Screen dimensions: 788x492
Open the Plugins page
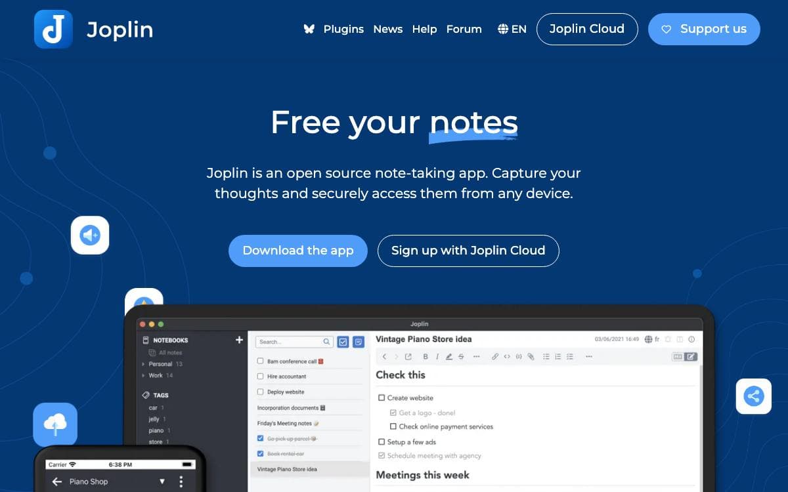tap(343, 29)
